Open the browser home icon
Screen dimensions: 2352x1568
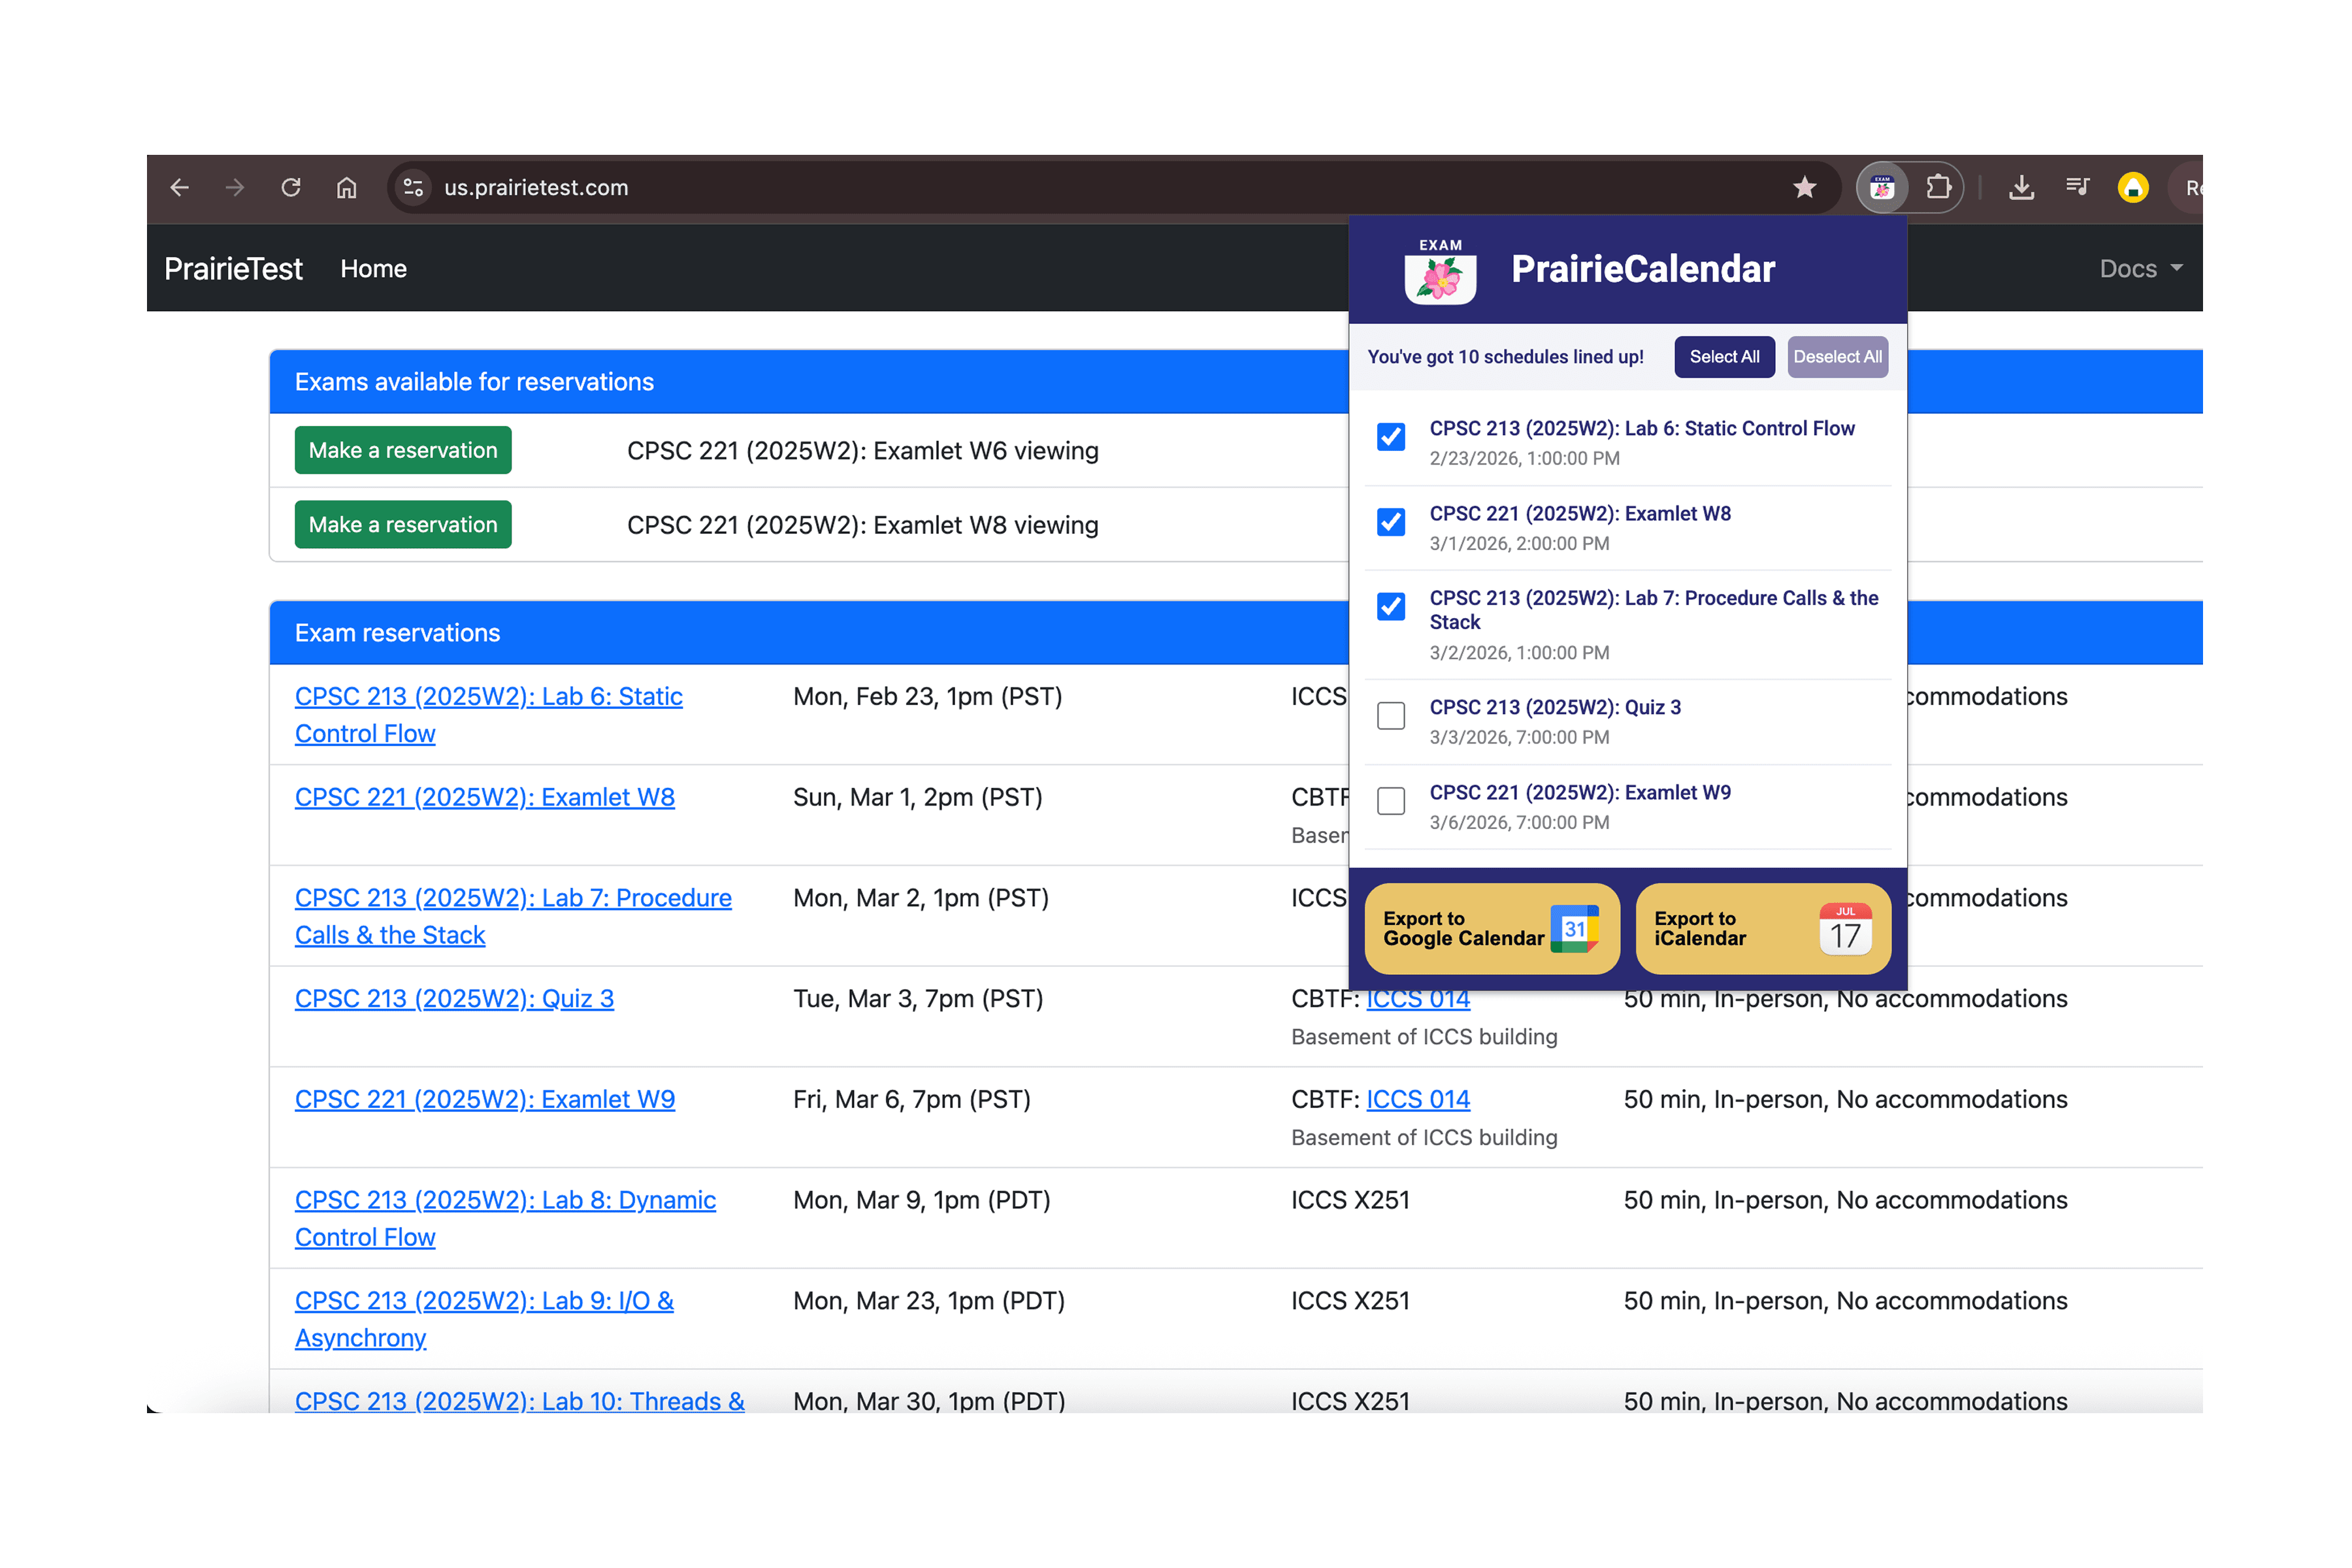coord(346,188)
